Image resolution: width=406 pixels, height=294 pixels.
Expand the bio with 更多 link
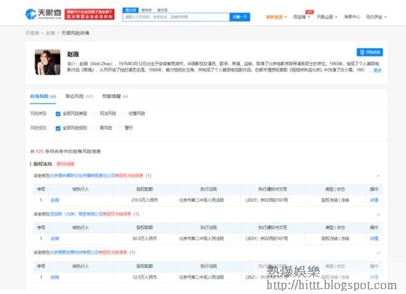(378, 70)
